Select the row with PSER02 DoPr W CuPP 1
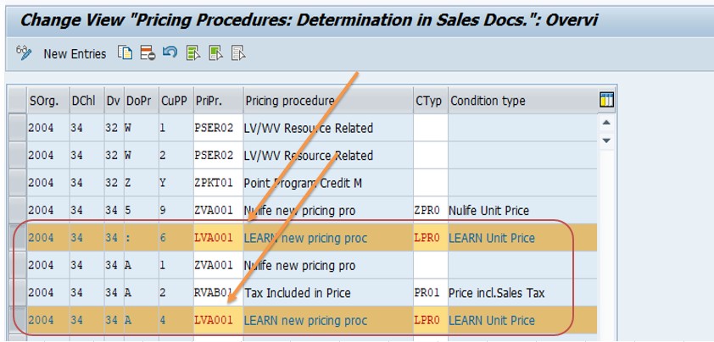714x342 pixels. [x=16, y=129]
